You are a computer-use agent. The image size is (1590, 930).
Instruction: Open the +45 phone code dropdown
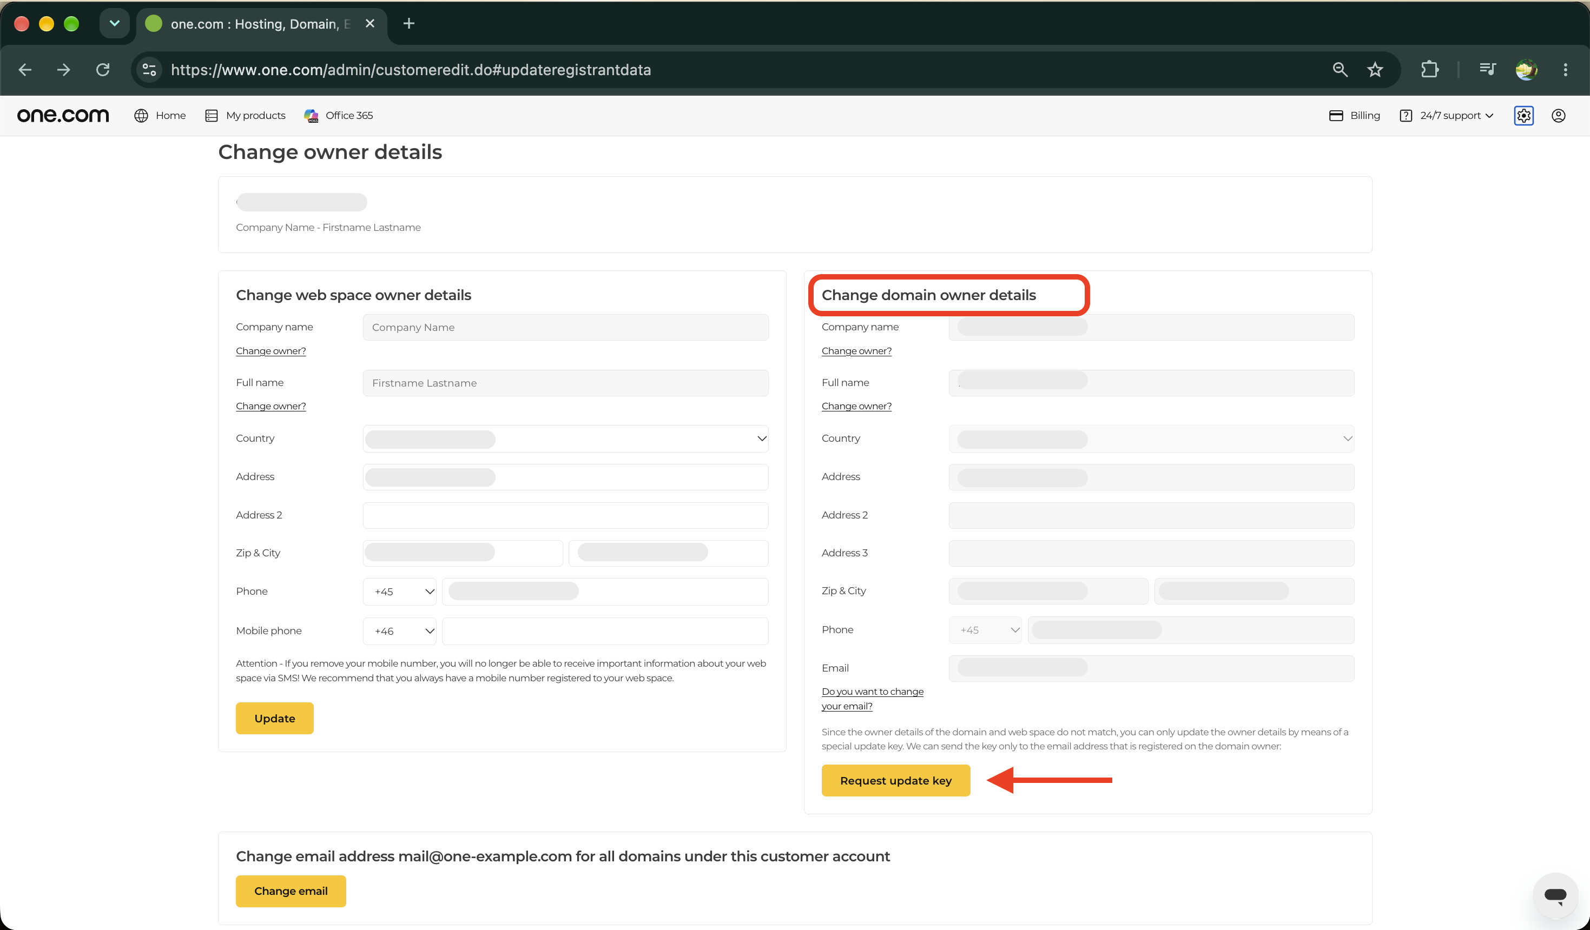pyautogui.click(x=400, y=592)
